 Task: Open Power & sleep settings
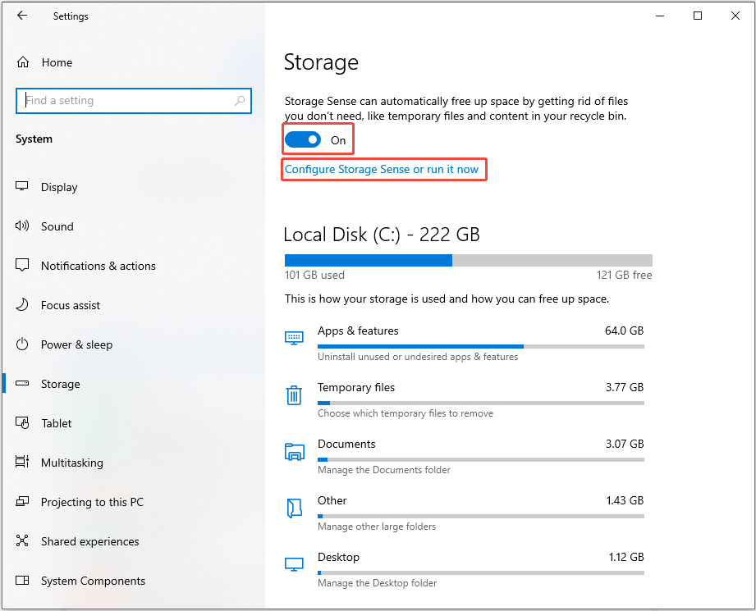(76, 344)
